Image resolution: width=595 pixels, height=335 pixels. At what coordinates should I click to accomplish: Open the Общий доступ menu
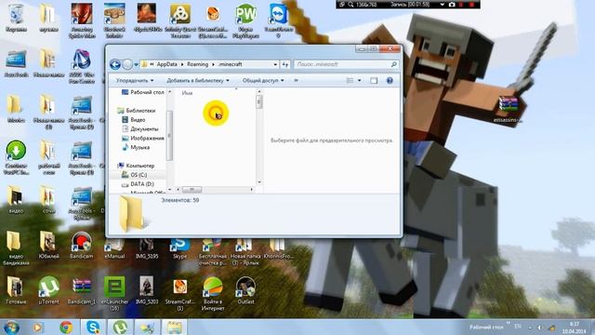coord(263,81)
